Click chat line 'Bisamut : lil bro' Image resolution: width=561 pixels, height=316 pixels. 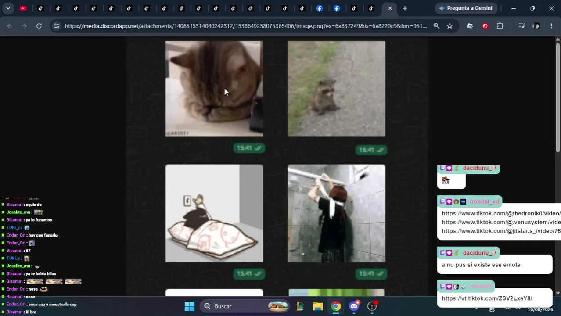19,312
